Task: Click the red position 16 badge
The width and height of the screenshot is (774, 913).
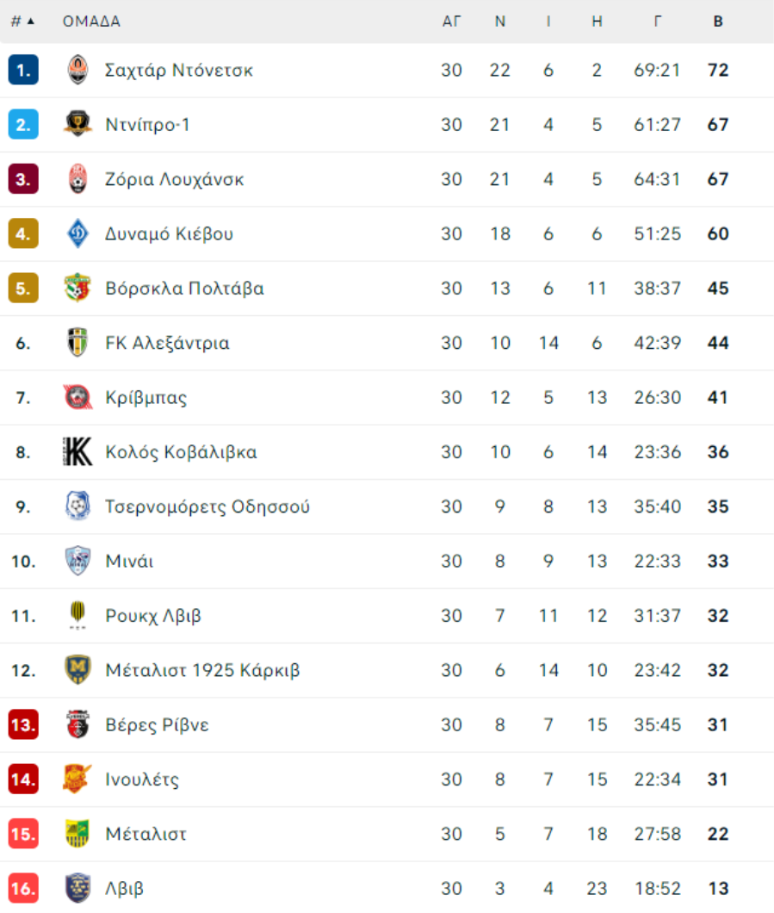Action: click(x=23, y=889)
